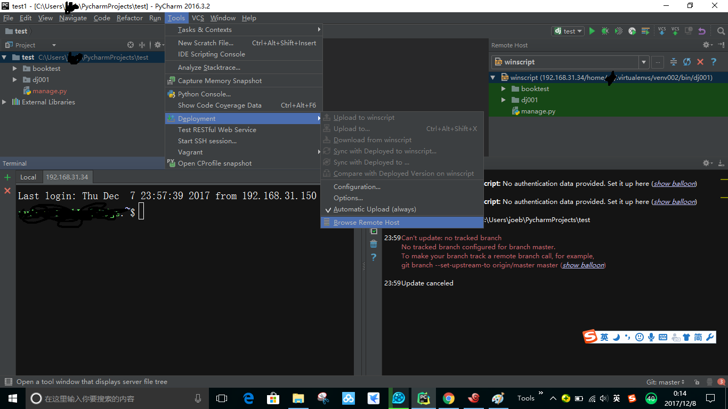
Task: Click the ellipsis button beside winscript
Action: point(658,62)
